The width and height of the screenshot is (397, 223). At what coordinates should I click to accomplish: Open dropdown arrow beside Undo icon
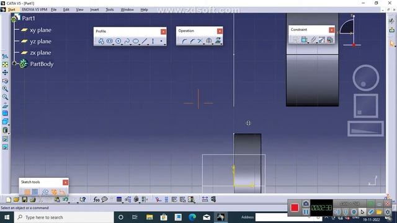click(x=69, y=203)
